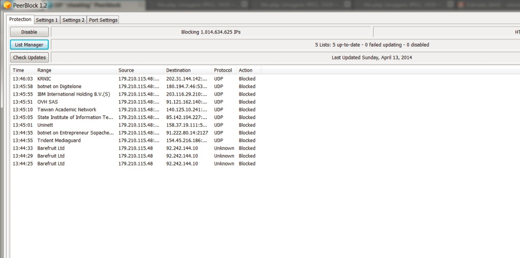520x258 pixels.
Task: Click destination 158.37.19.111 cell
Action: (187, 125)
